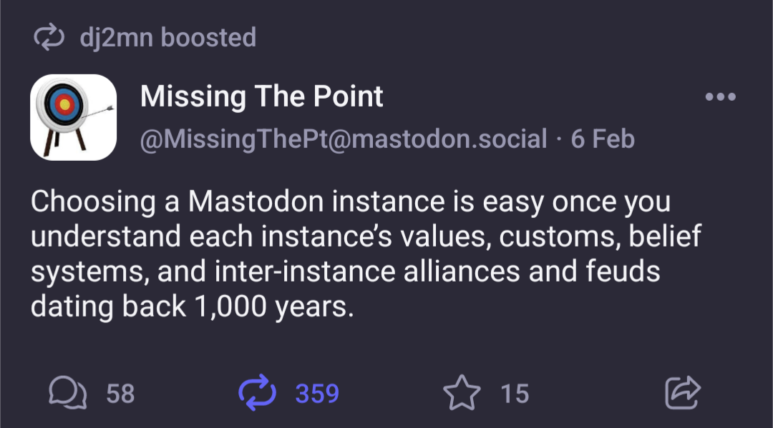Screen dimensions: 773x428
Task: Visit the dj2mn profile from boosted line
Action: click(x=117, y=38)
